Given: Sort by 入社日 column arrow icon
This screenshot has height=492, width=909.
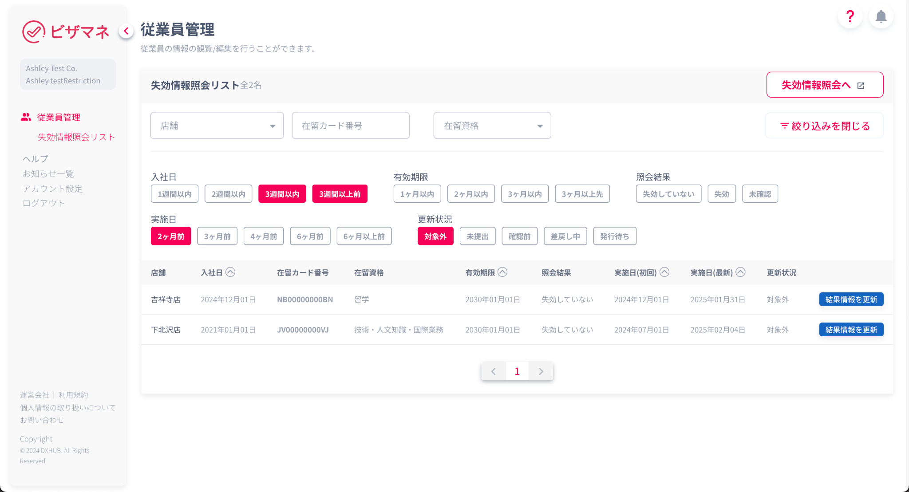Looking at the screenshot, I should 230,272.
